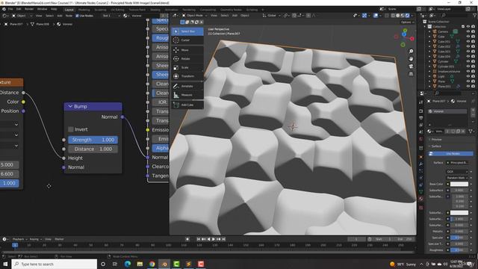Image resolution: width=478 pixels, height=269 pixels.
Task: Open the Render menu
Action: click(29, 9)
